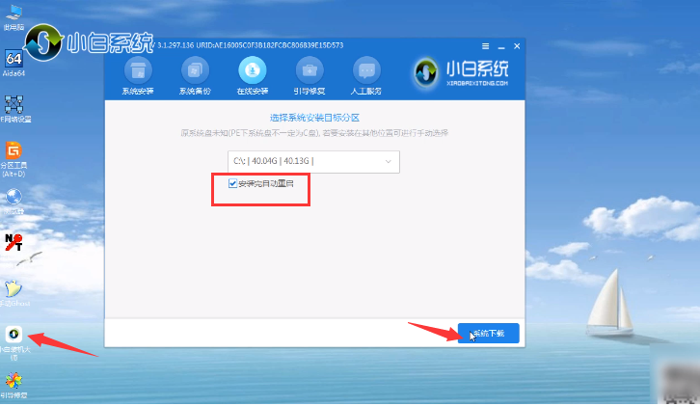Close the 小白系统 installer window
Viewport: 700px width, 406px height.
point(517,46)
